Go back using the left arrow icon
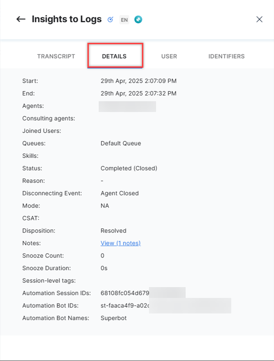 (21, 19)
